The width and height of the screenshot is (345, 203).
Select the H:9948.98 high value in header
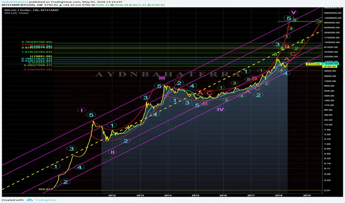(120, 5)
